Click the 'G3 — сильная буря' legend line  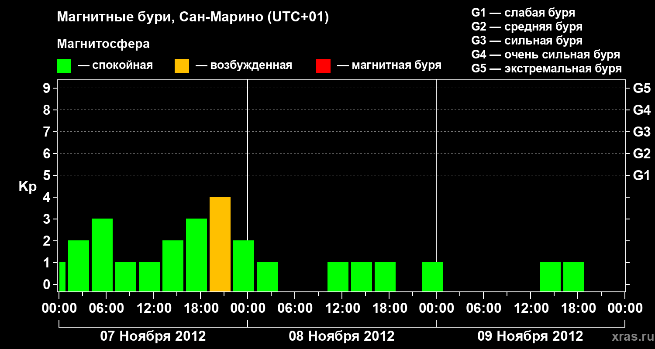[527, 41]
